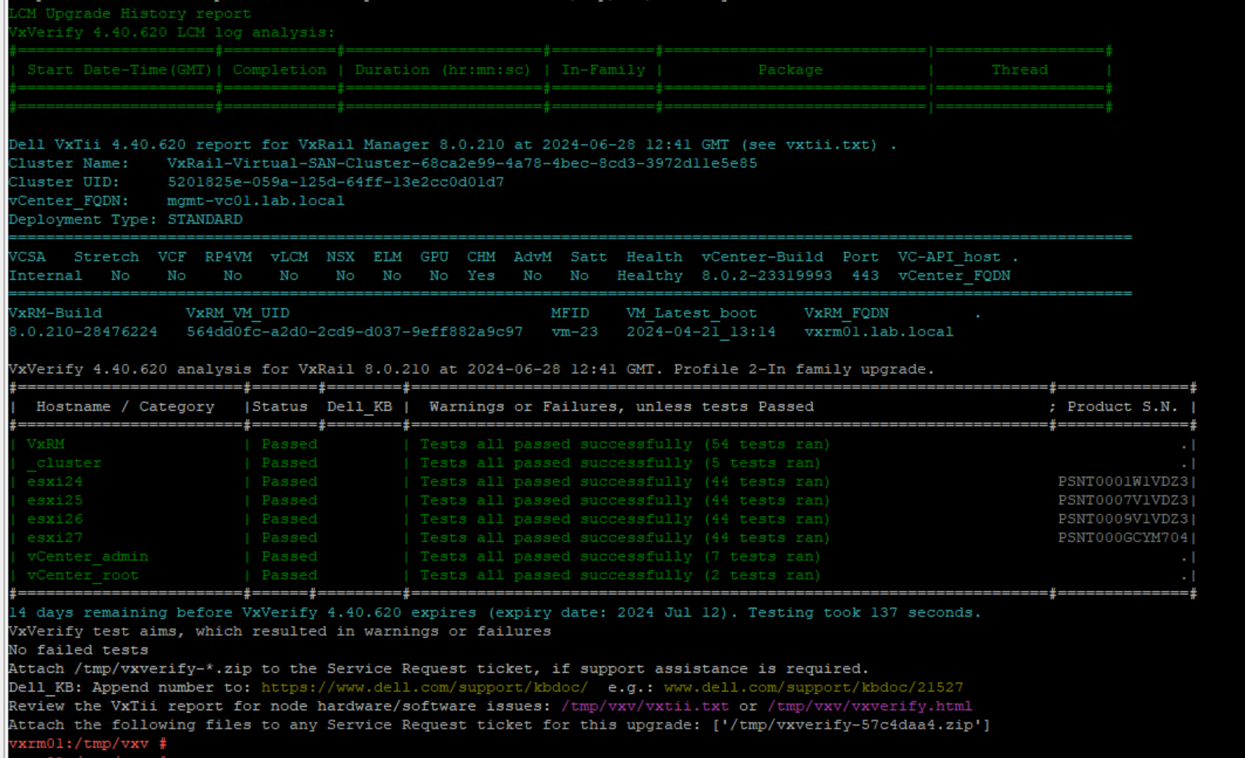This screenshot has height=758, width=1245.
Task: Click the vCenter_admin result showing 7 tests ran
Action: [x=620, y=556]
